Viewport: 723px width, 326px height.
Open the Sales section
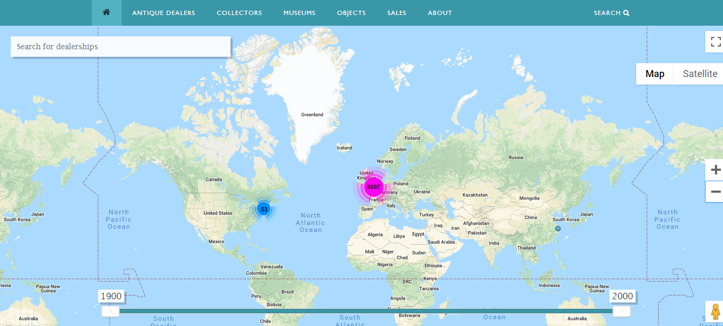tap(397, 13)
